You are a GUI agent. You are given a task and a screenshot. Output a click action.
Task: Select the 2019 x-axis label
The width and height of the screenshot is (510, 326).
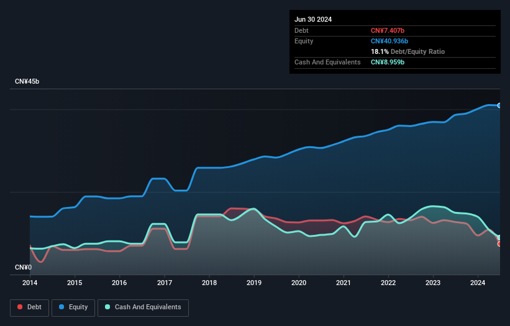tap(253, 283)
